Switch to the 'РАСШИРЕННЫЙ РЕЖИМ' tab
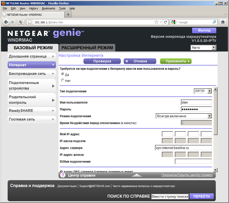The width and height of the screenshot is (229, 203). (x=87, y=48)
